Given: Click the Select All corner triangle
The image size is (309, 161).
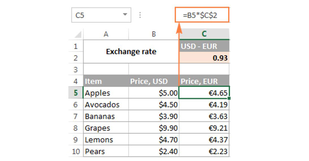Looking at the screenshot, I should click(78, 34).
